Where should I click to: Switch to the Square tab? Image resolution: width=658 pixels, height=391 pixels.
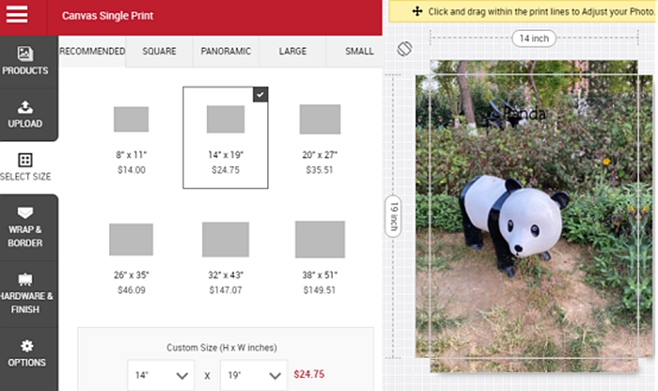tap(159, 51)
